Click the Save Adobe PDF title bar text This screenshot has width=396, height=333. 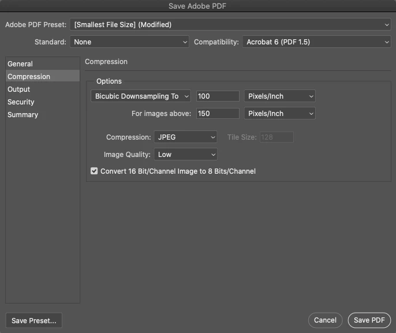pos(197,6)
